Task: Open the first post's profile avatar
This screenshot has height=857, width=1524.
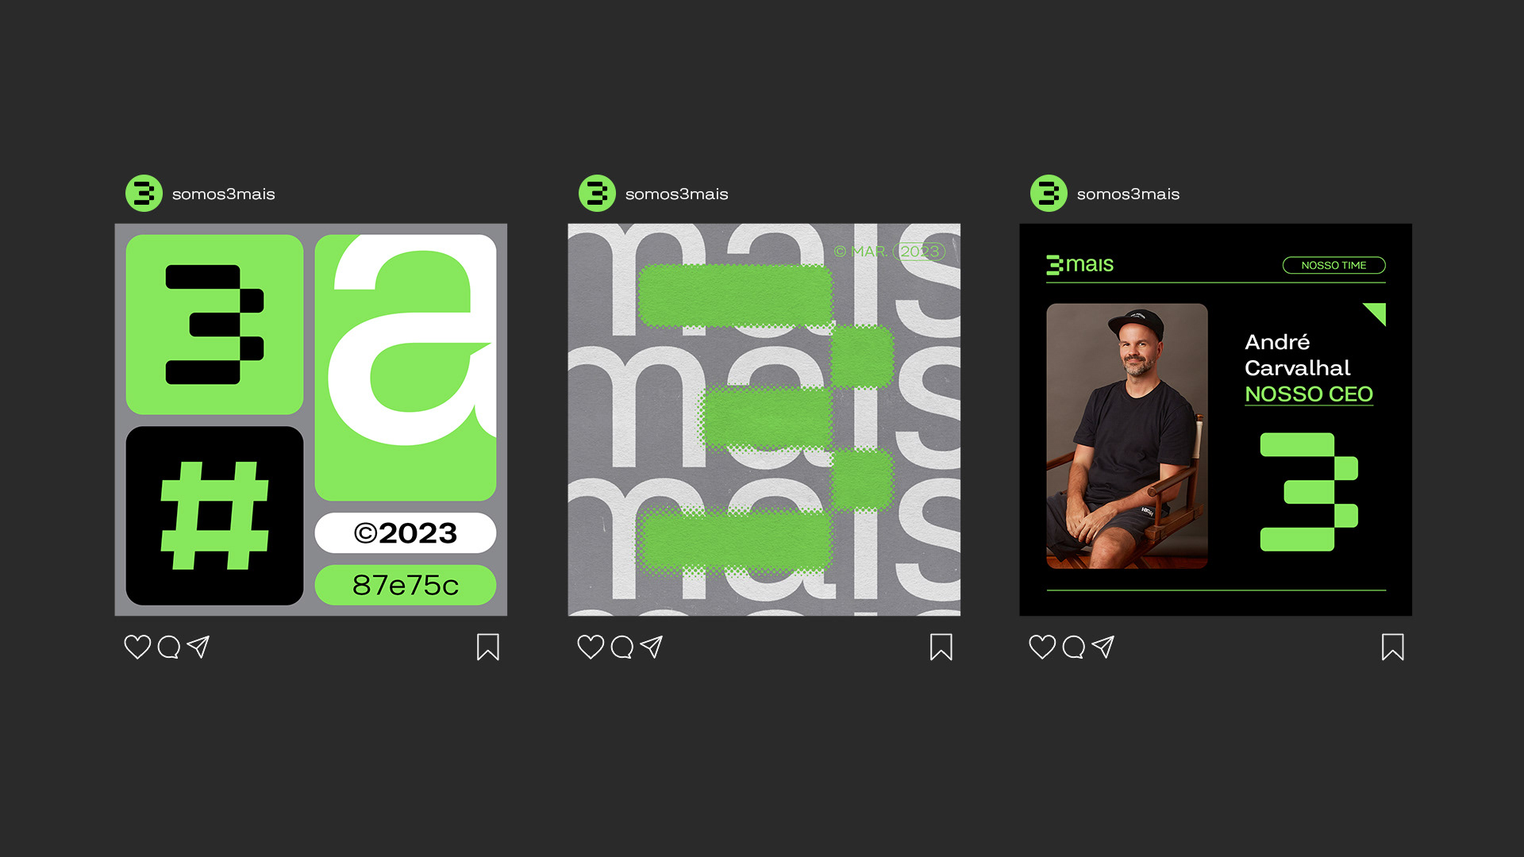Action: (x=144, y=193)
